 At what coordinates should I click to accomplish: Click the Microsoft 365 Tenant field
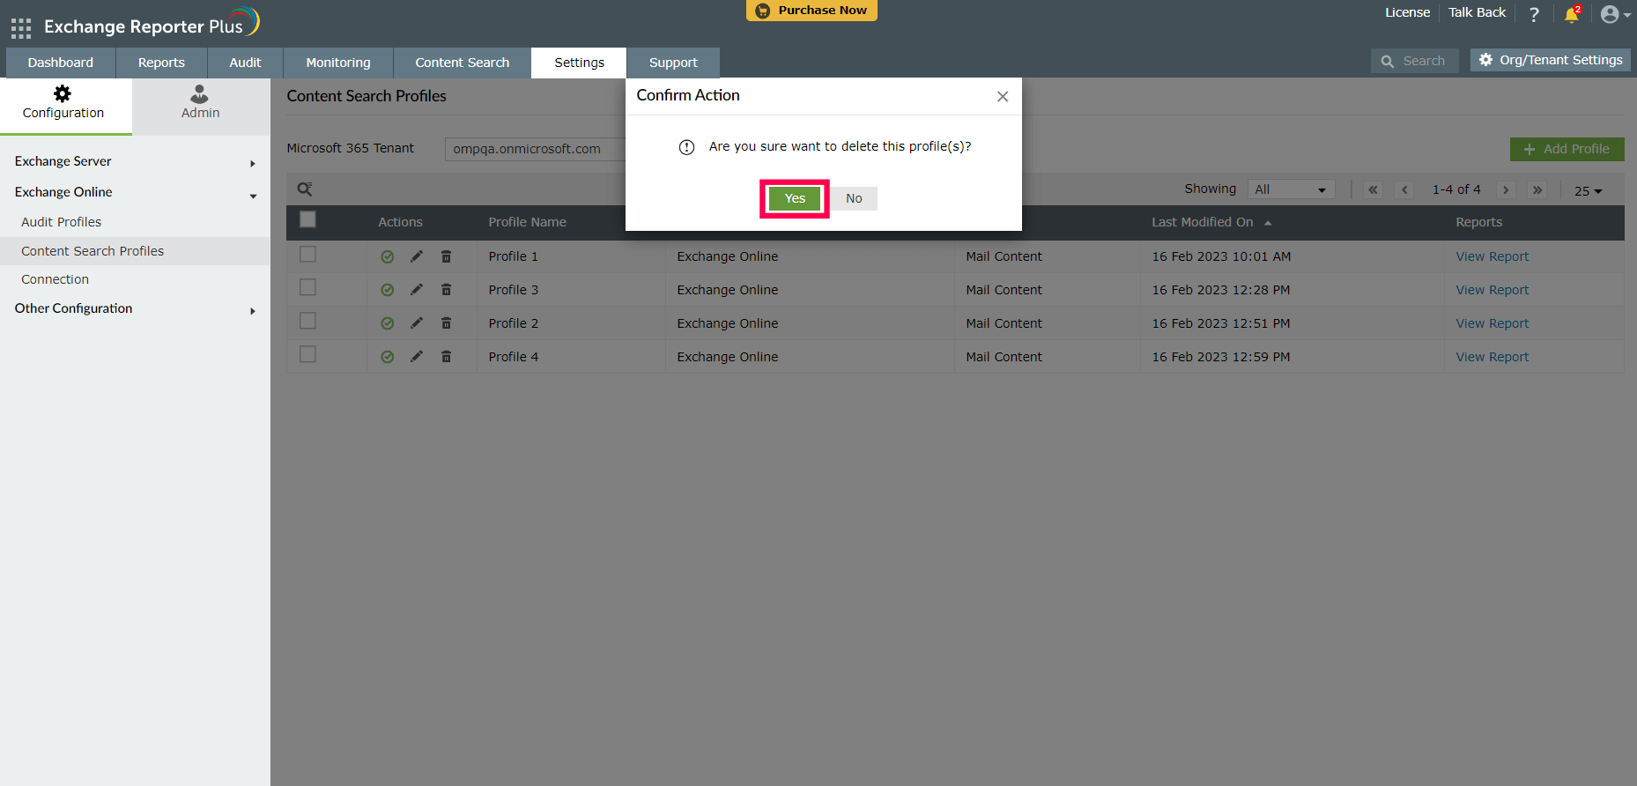pyautogui.click(x=535, y=149)
